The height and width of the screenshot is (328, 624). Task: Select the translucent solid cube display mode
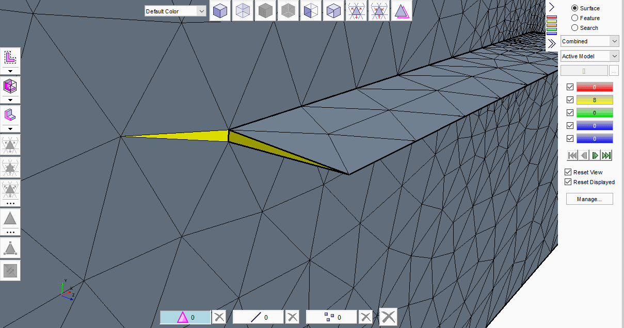[333, 11]
